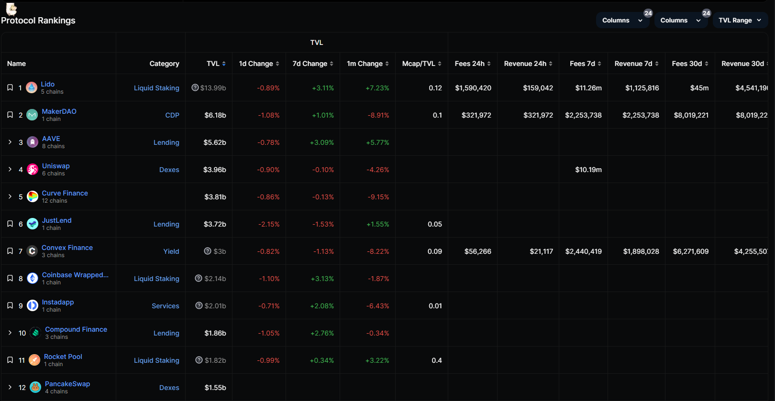Image resolution: width=775 pixels, height=401 pixels.
Task: Open the TVL Range dropdown
Action: click(x=740, y=20)
